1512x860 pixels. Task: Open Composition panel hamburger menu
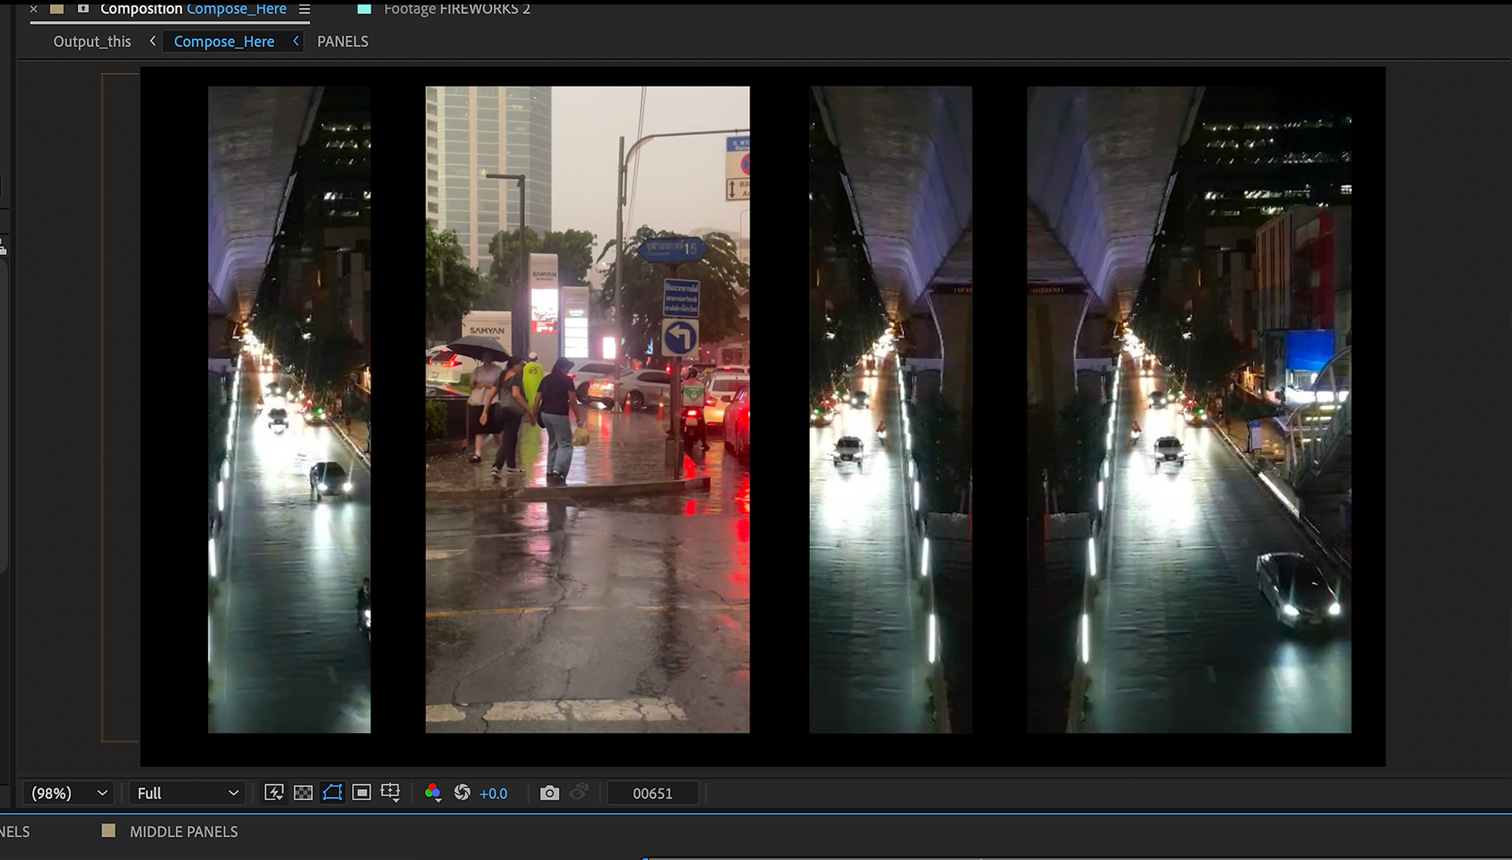[x=305, y=9]
